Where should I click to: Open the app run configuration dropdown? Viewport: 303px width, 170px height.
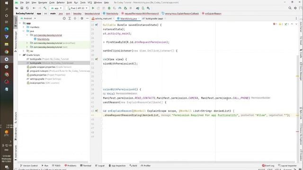pyautogui.click(x=56, y=8)
